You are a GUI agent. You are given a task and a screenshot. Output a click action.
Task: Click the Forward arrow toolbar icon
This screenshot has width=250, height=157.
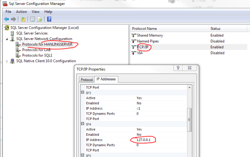coord(14,19)
